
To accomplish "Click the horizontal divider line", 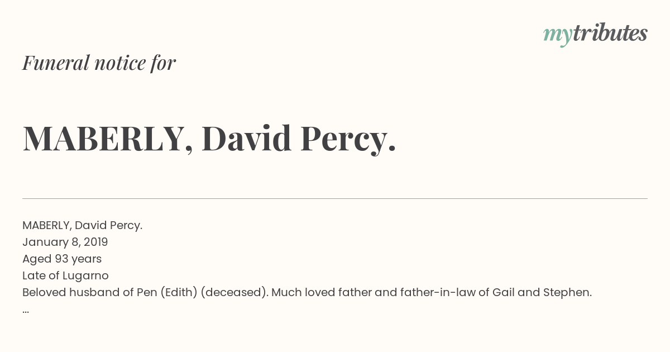I will point(335,198).
